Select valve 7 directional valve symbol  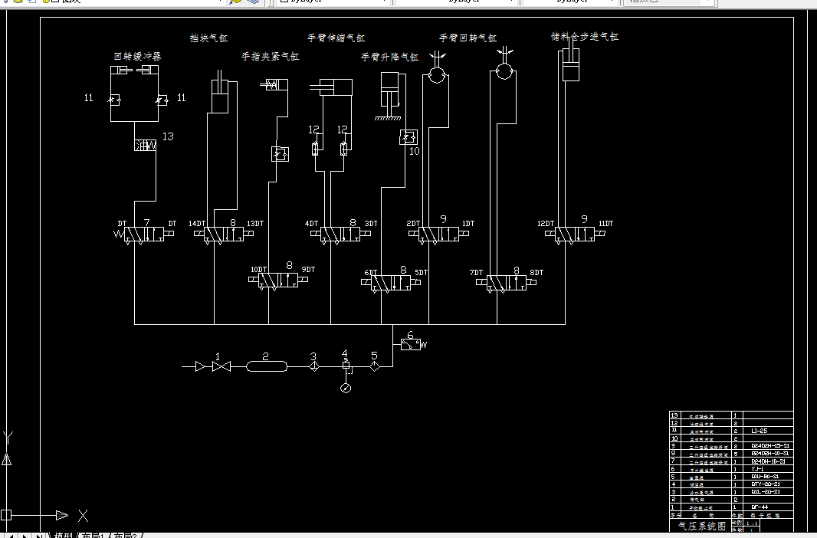coord(144,235)
